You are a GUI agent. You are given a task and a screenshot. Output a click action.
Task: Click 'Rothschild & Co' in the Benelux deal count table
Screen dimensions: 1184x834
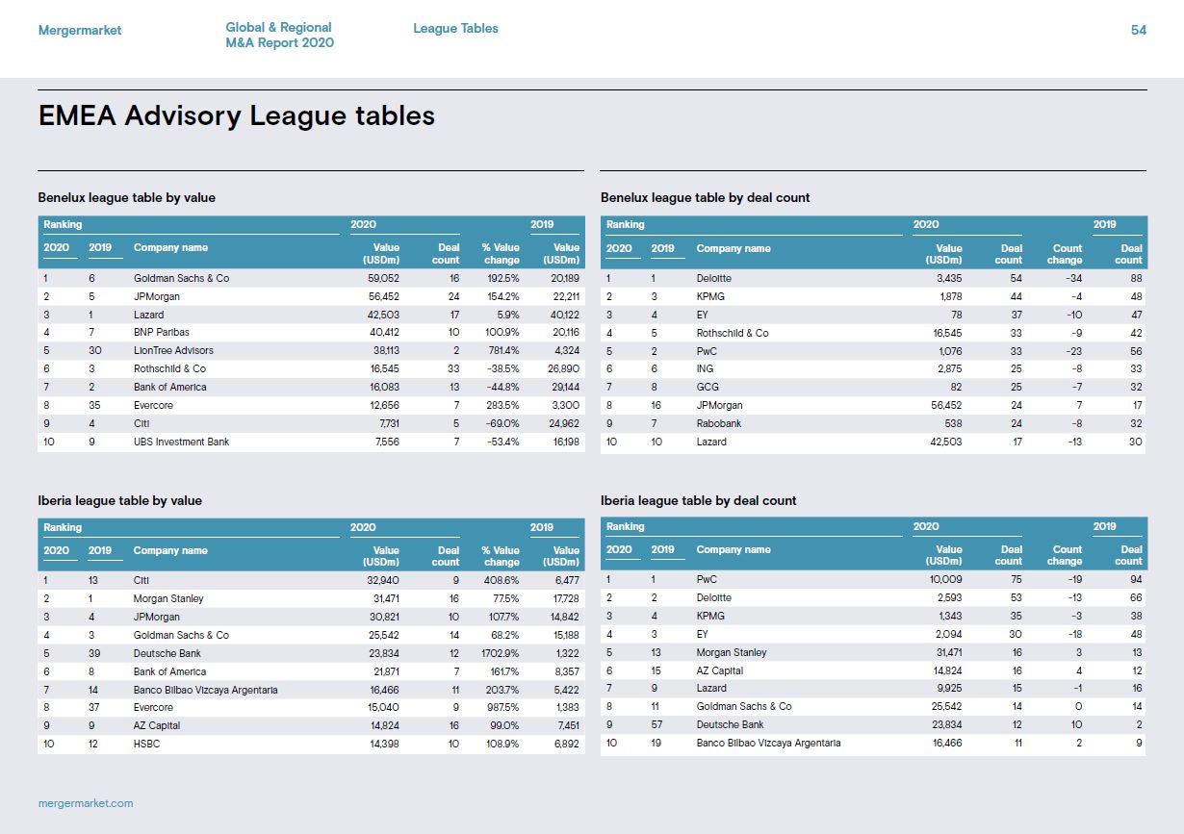click(x=733, y=333)
